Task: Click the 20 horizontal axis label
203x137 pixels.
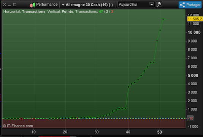Action: (65, 132)
